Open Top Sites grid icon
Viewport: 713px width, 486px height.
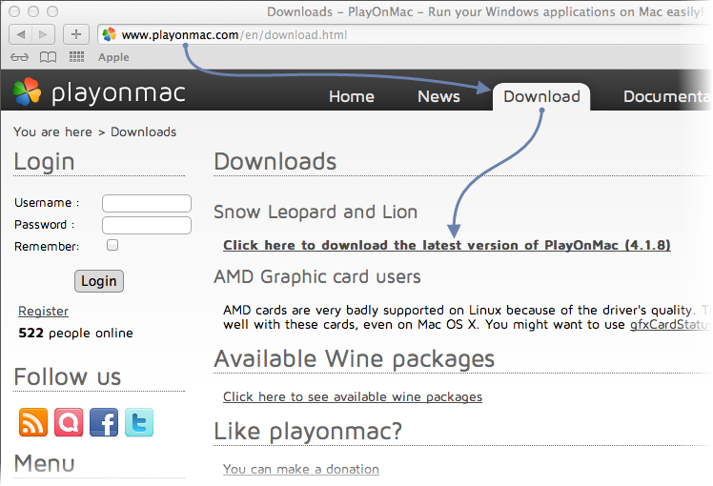(76, 57)
